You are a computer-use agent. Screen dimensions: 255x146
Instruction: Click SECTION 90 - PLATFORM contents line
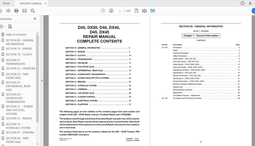point(98,105)
